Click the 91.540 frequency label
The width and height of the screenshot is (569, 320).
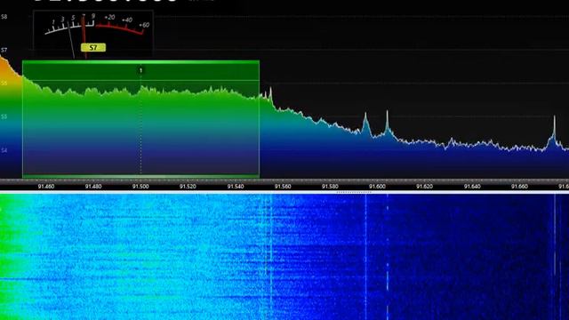[x=236, y=187]
